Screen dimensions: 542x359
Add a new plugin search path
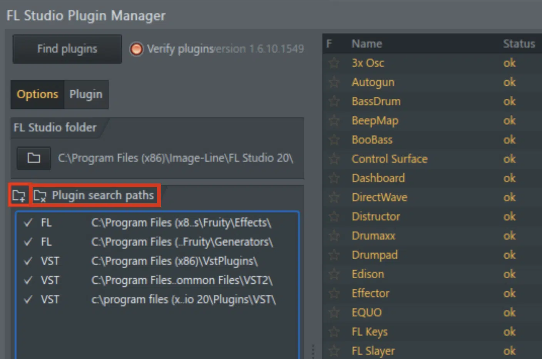pyautogui.click(x=18, y=196)
